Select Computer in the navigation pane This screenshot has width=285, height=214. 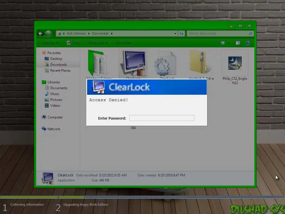55,117
